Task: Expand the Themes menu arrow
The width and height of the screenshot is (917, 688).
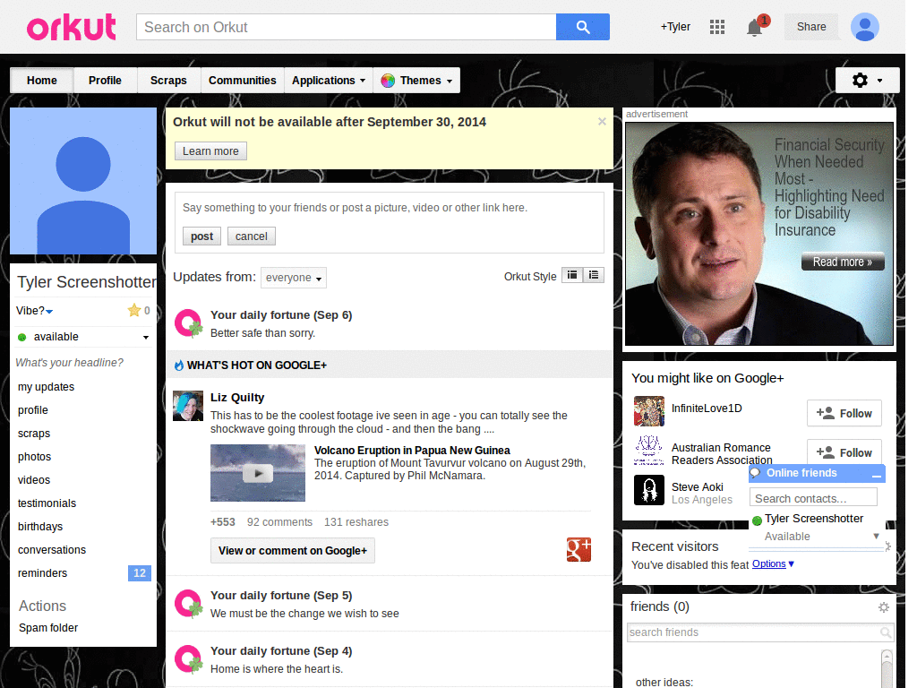Action: click(x=450, y=82)
